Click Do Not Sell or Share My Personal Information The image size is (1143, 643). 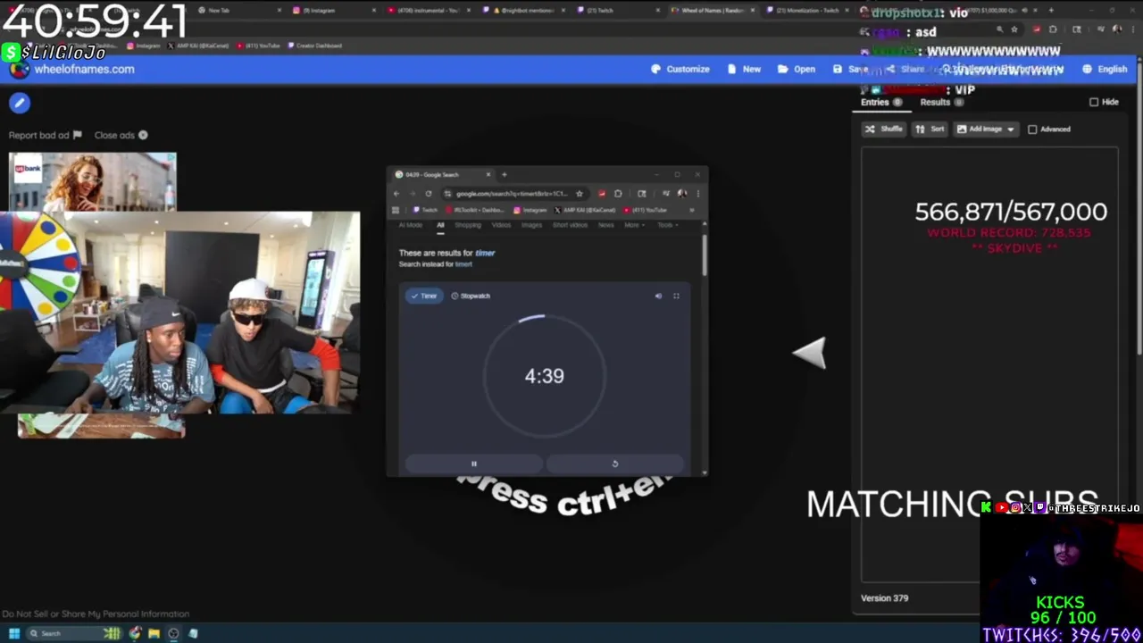click(96, 614)
